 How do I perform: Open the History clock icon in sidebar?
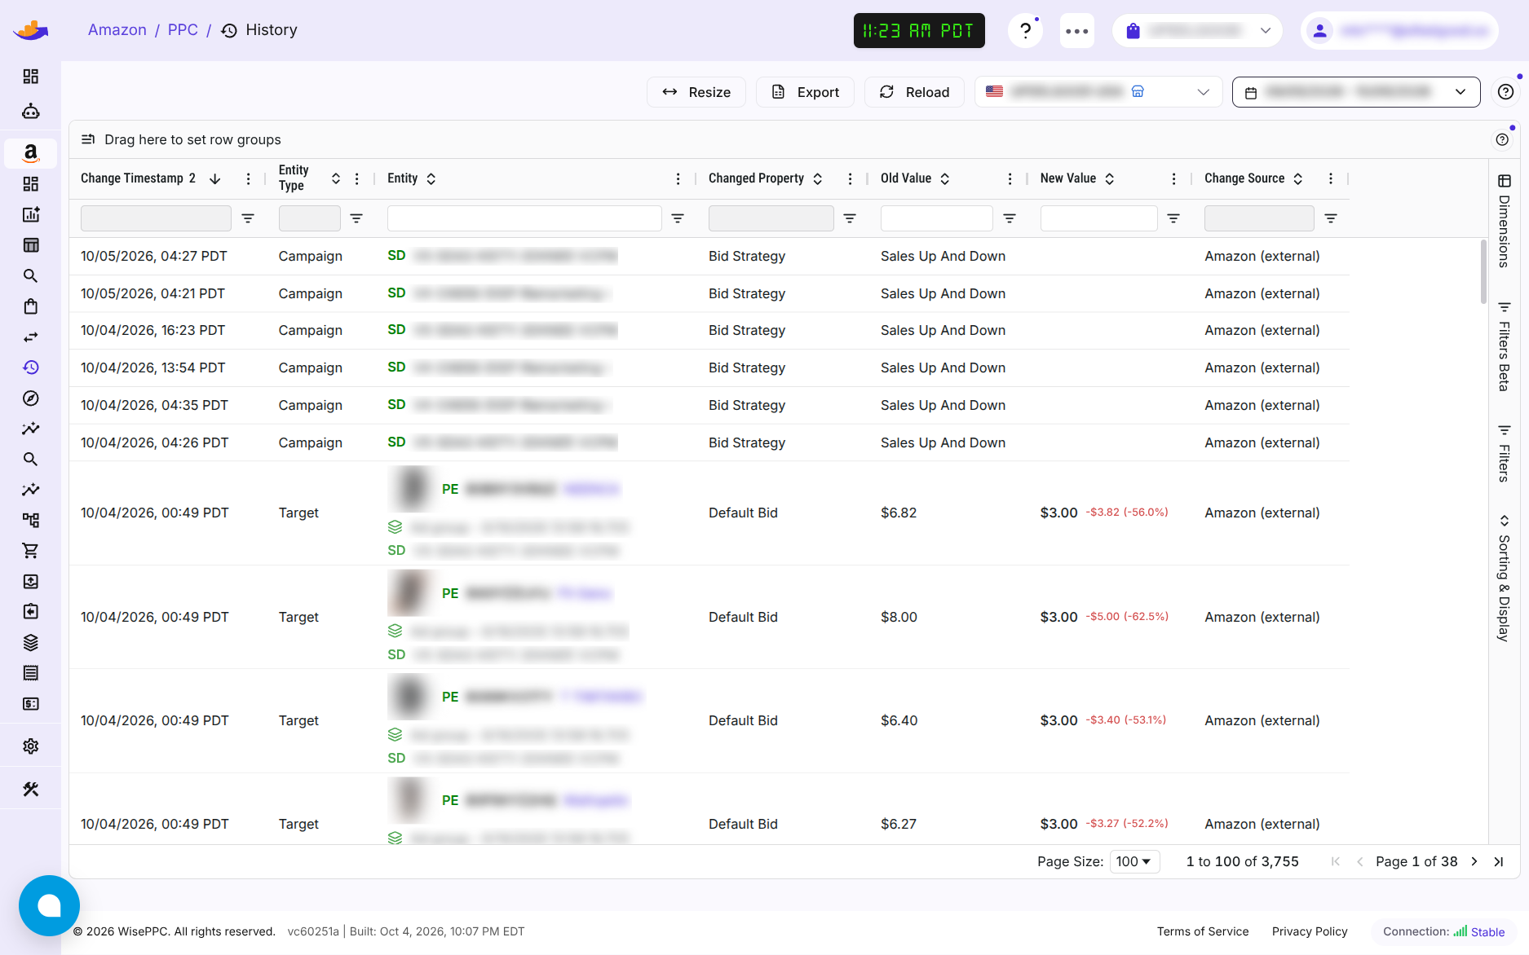(30, 367)
